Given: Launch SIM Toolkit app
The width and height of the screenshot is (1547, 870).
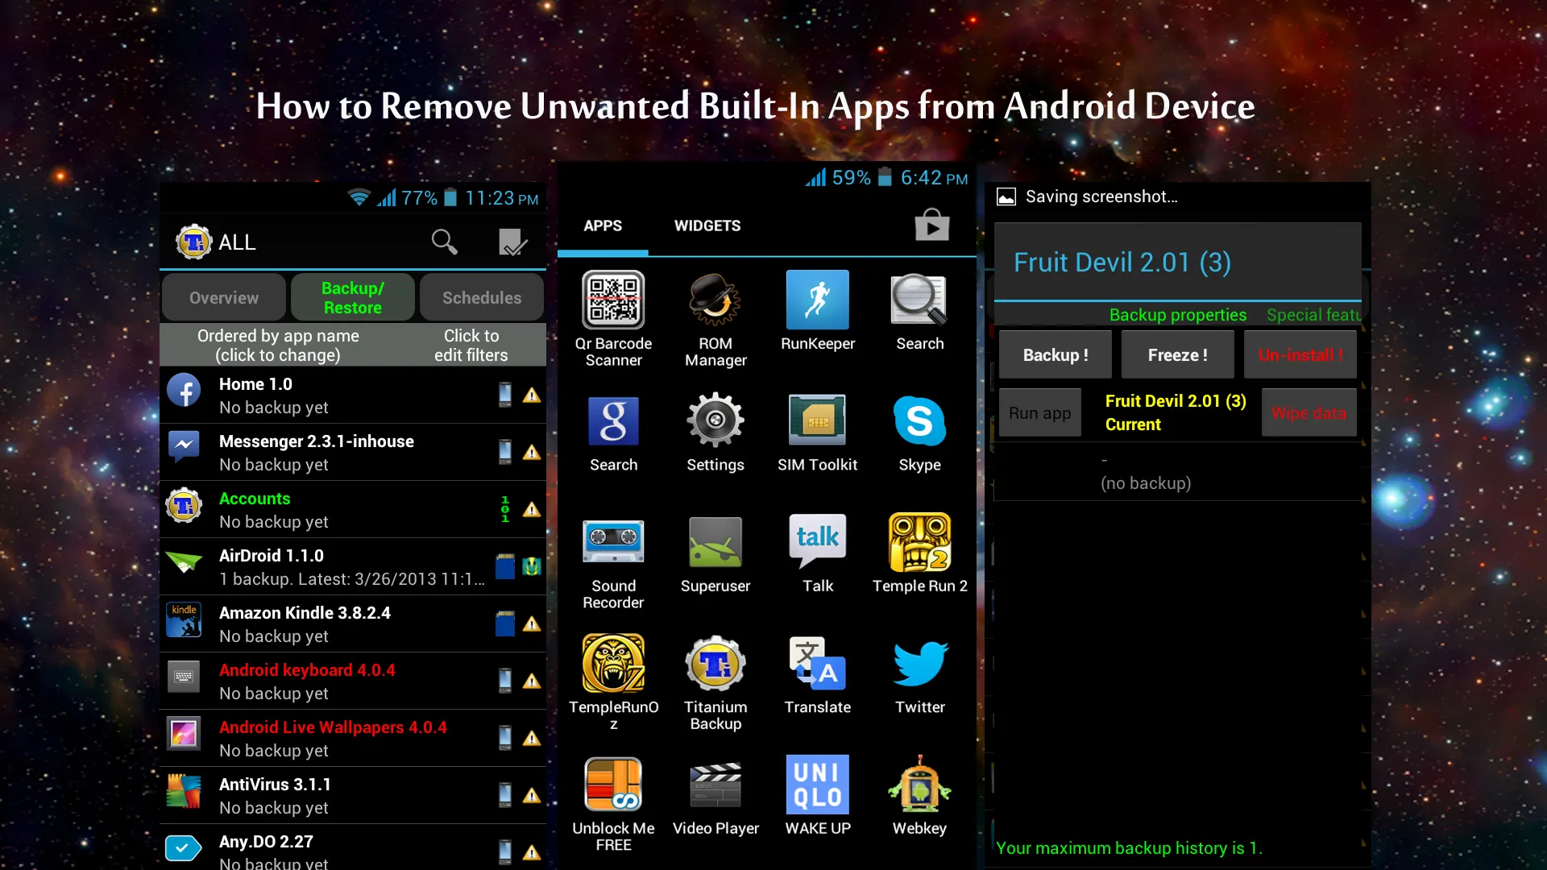Looking at the screenshot, I should (x=817, y=433).
